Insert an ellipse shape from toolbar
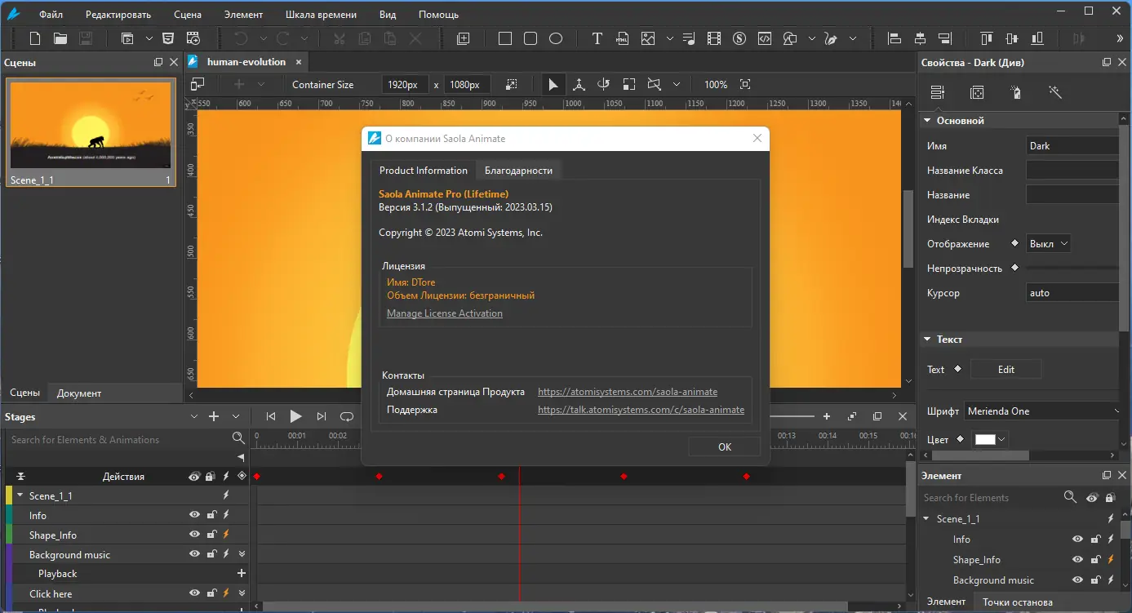 click(556, 38)
